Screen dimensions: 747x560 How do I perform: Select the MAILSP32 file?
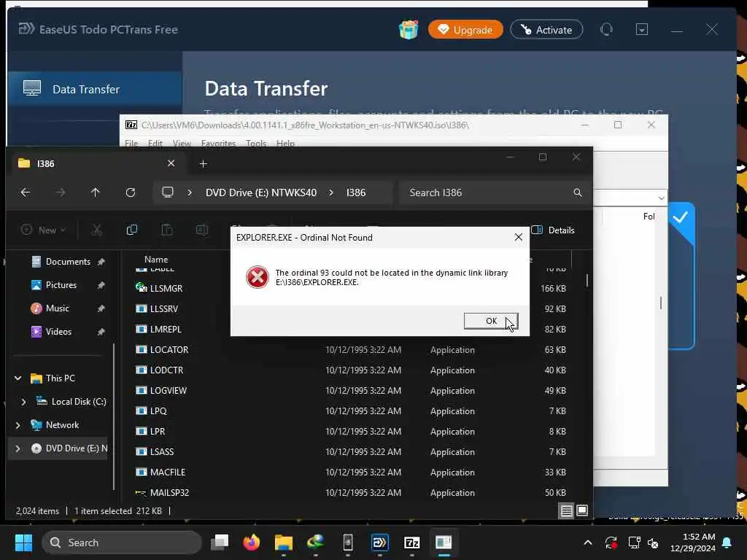[169, 493]
